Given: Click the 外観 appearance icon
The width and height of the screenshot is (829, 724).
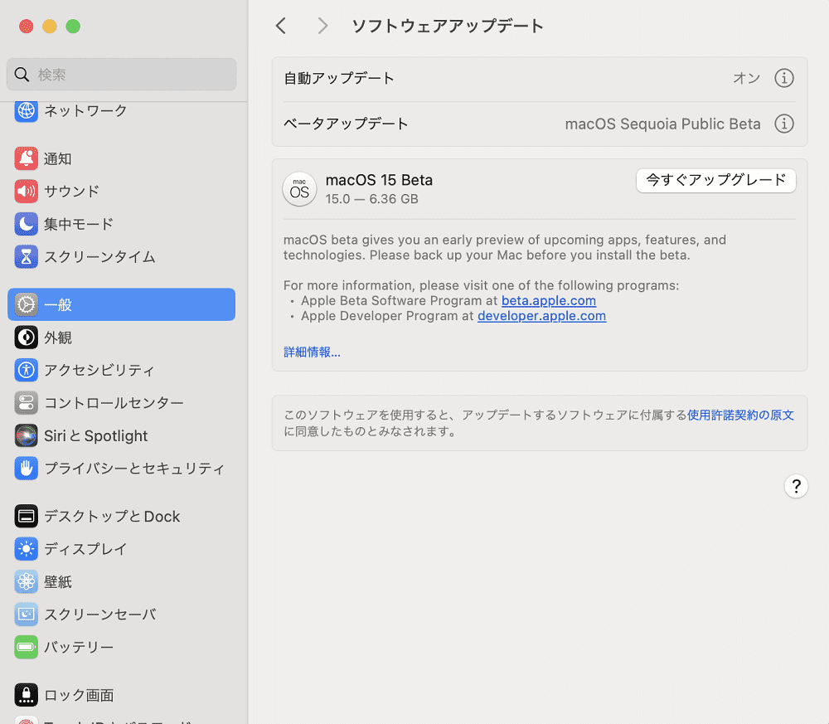Looking at the screenshot, I should click(x=26, y=338).
